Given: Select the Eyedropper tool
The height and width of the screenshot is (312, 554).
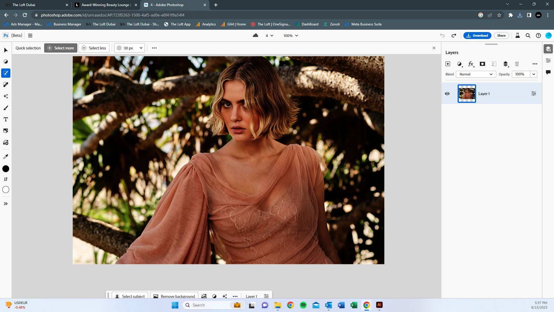Looking at the screenshot, I should 6,157.
